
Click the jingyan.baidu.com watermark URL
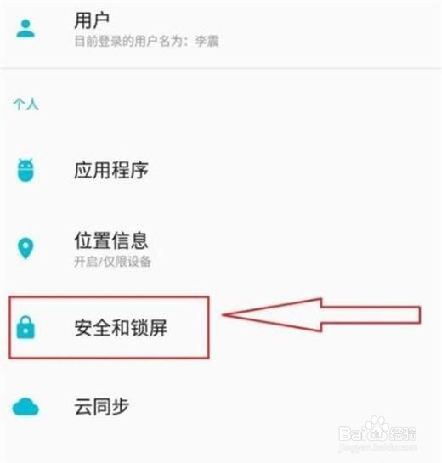pos(379,448)
